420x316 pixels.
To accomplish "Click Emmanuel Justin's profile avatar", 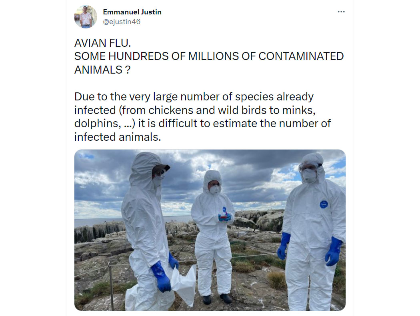I will [86, 17].
